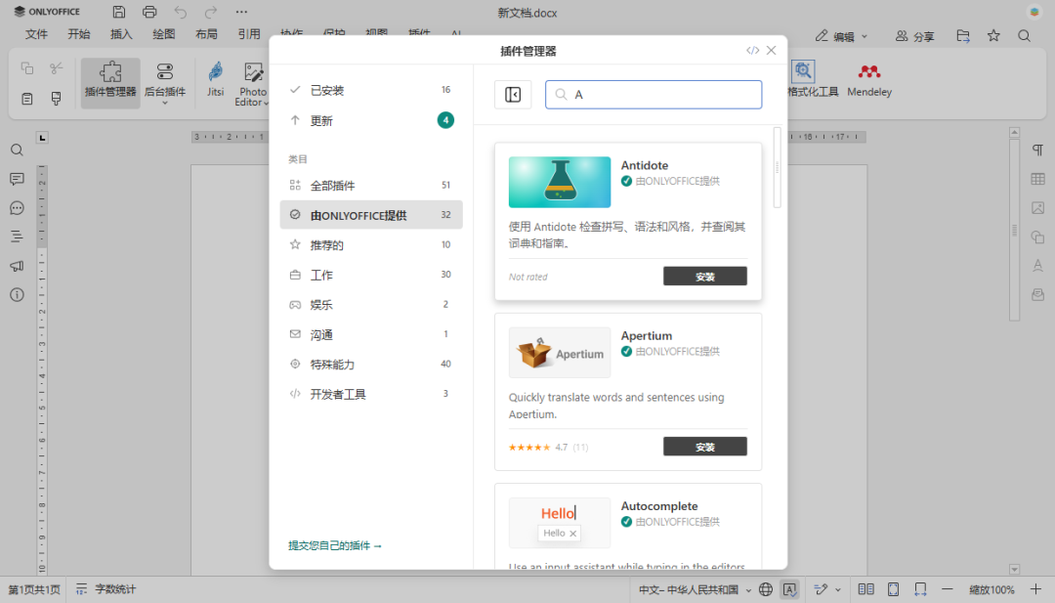Open the 格式化工具 plugin
This screenshot has height=603, width=1055.
coord(812,79)
